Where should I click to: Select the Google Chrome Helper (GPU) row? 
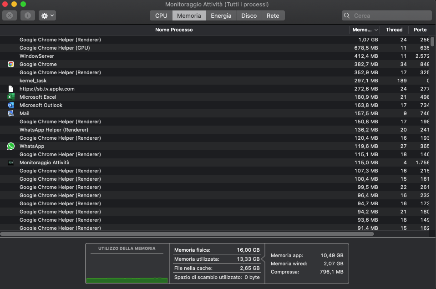click(x=215, y=48)
